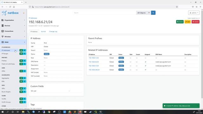Bookmark this page with star icon
203x114 pixels.
pyautogui.click(x=177, y=7)
